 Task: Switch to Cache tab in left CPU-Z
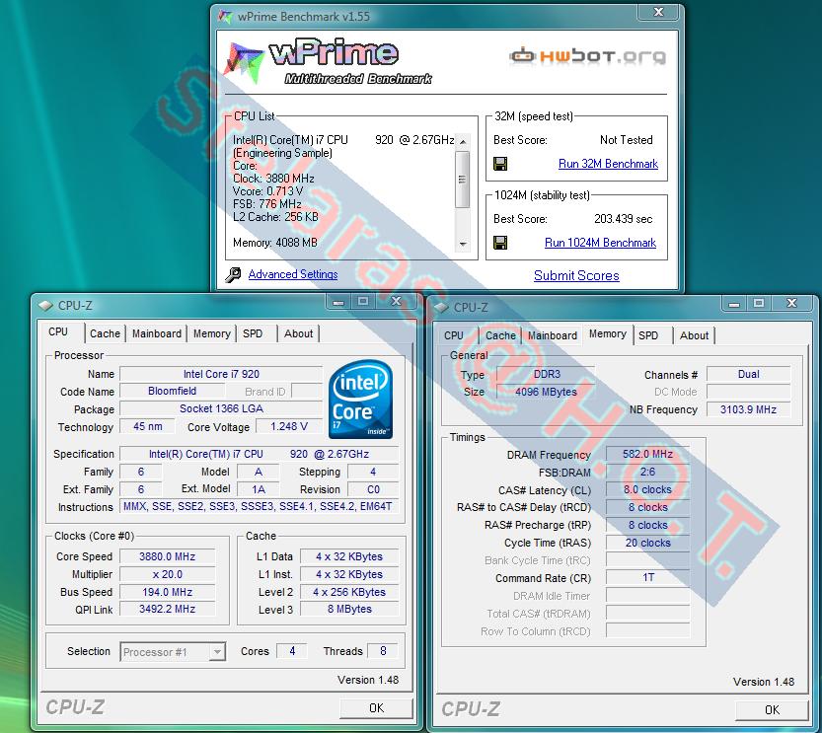click(x=105, y=333)
